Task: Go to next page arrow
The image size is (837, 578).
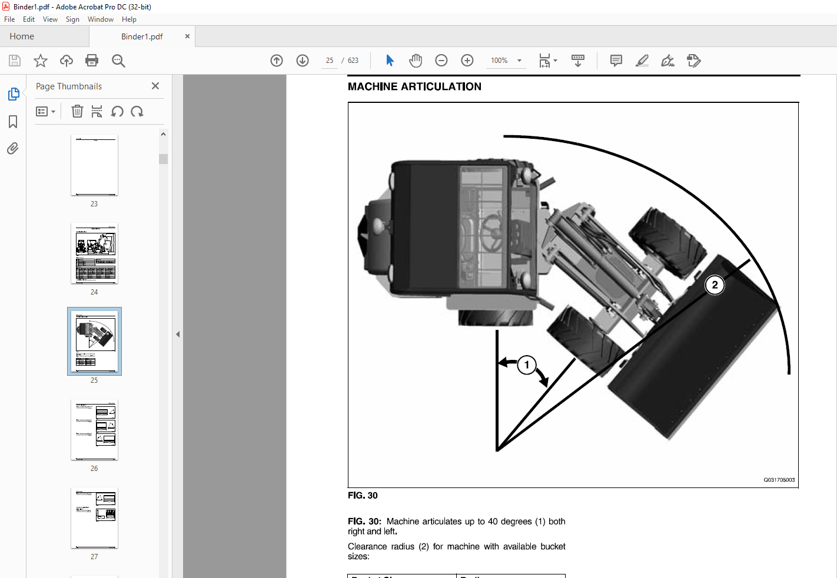Action: (x=303, y=61)
